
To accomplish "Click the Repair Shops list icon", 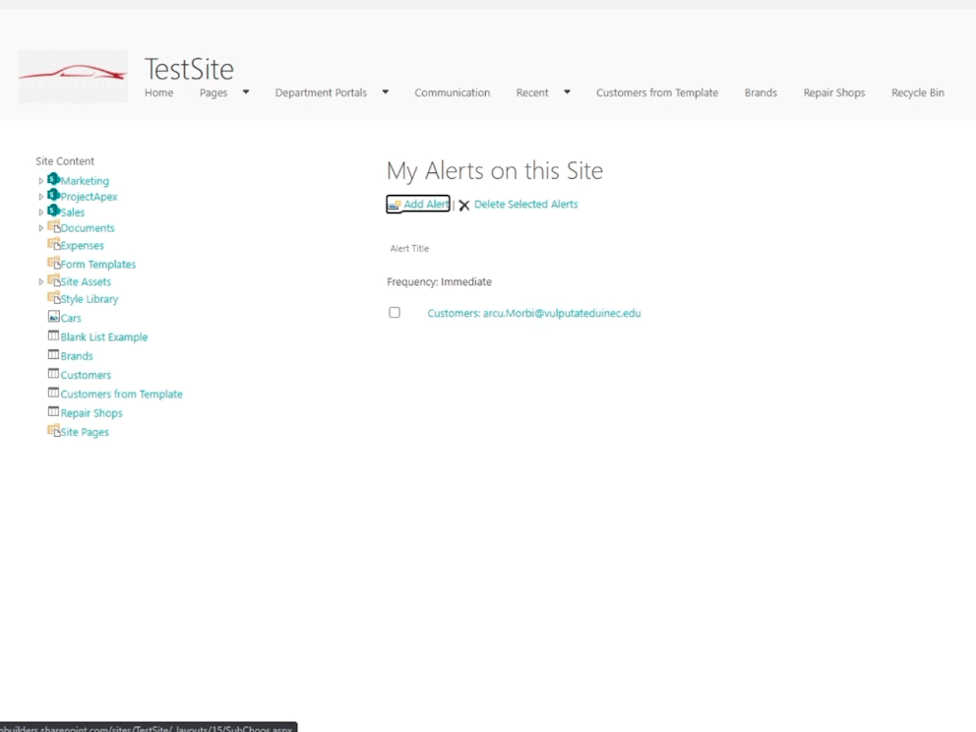I will [54, 413].
